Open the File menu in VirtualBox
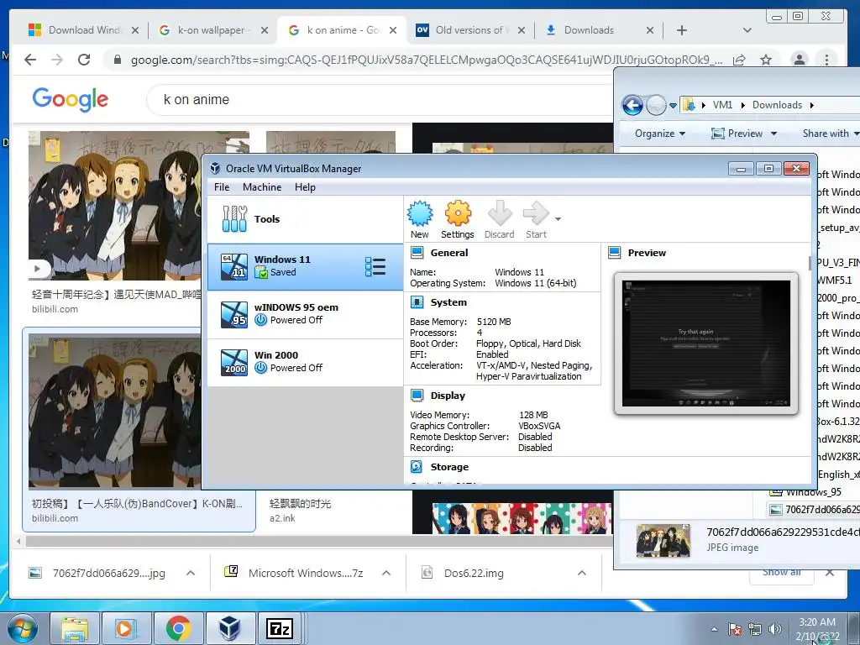The image size is (860, 645). point(222,187)
